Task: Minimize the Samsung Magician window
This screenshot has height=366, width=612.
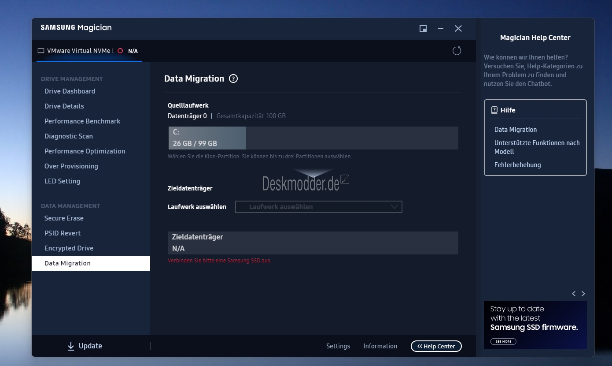Action: click(x=441, y=29)
